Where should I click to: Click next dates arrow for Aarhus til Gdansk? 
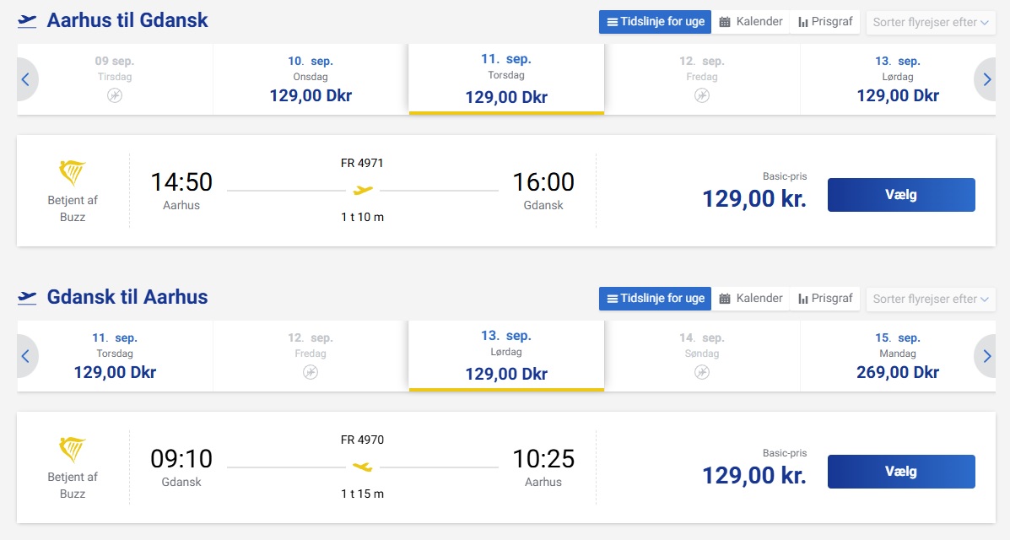(x=986, y=79)
